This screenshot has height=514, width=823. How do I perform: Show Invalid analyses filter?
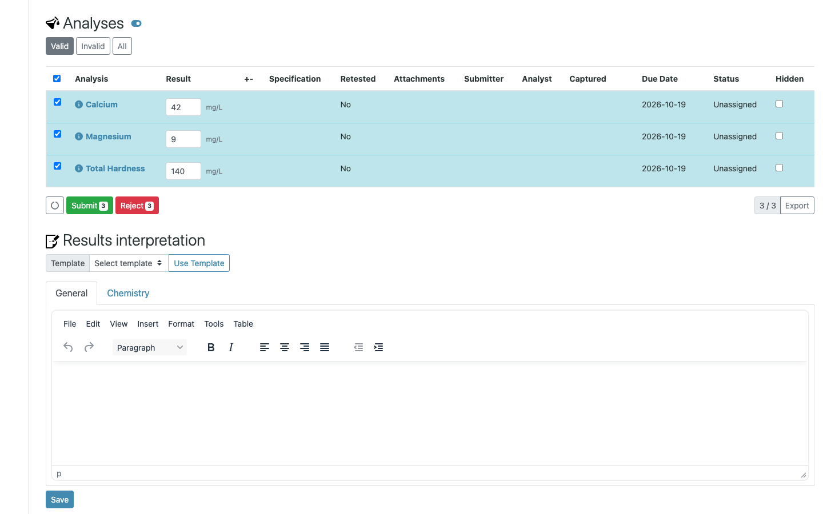click(x=93, y=46)
